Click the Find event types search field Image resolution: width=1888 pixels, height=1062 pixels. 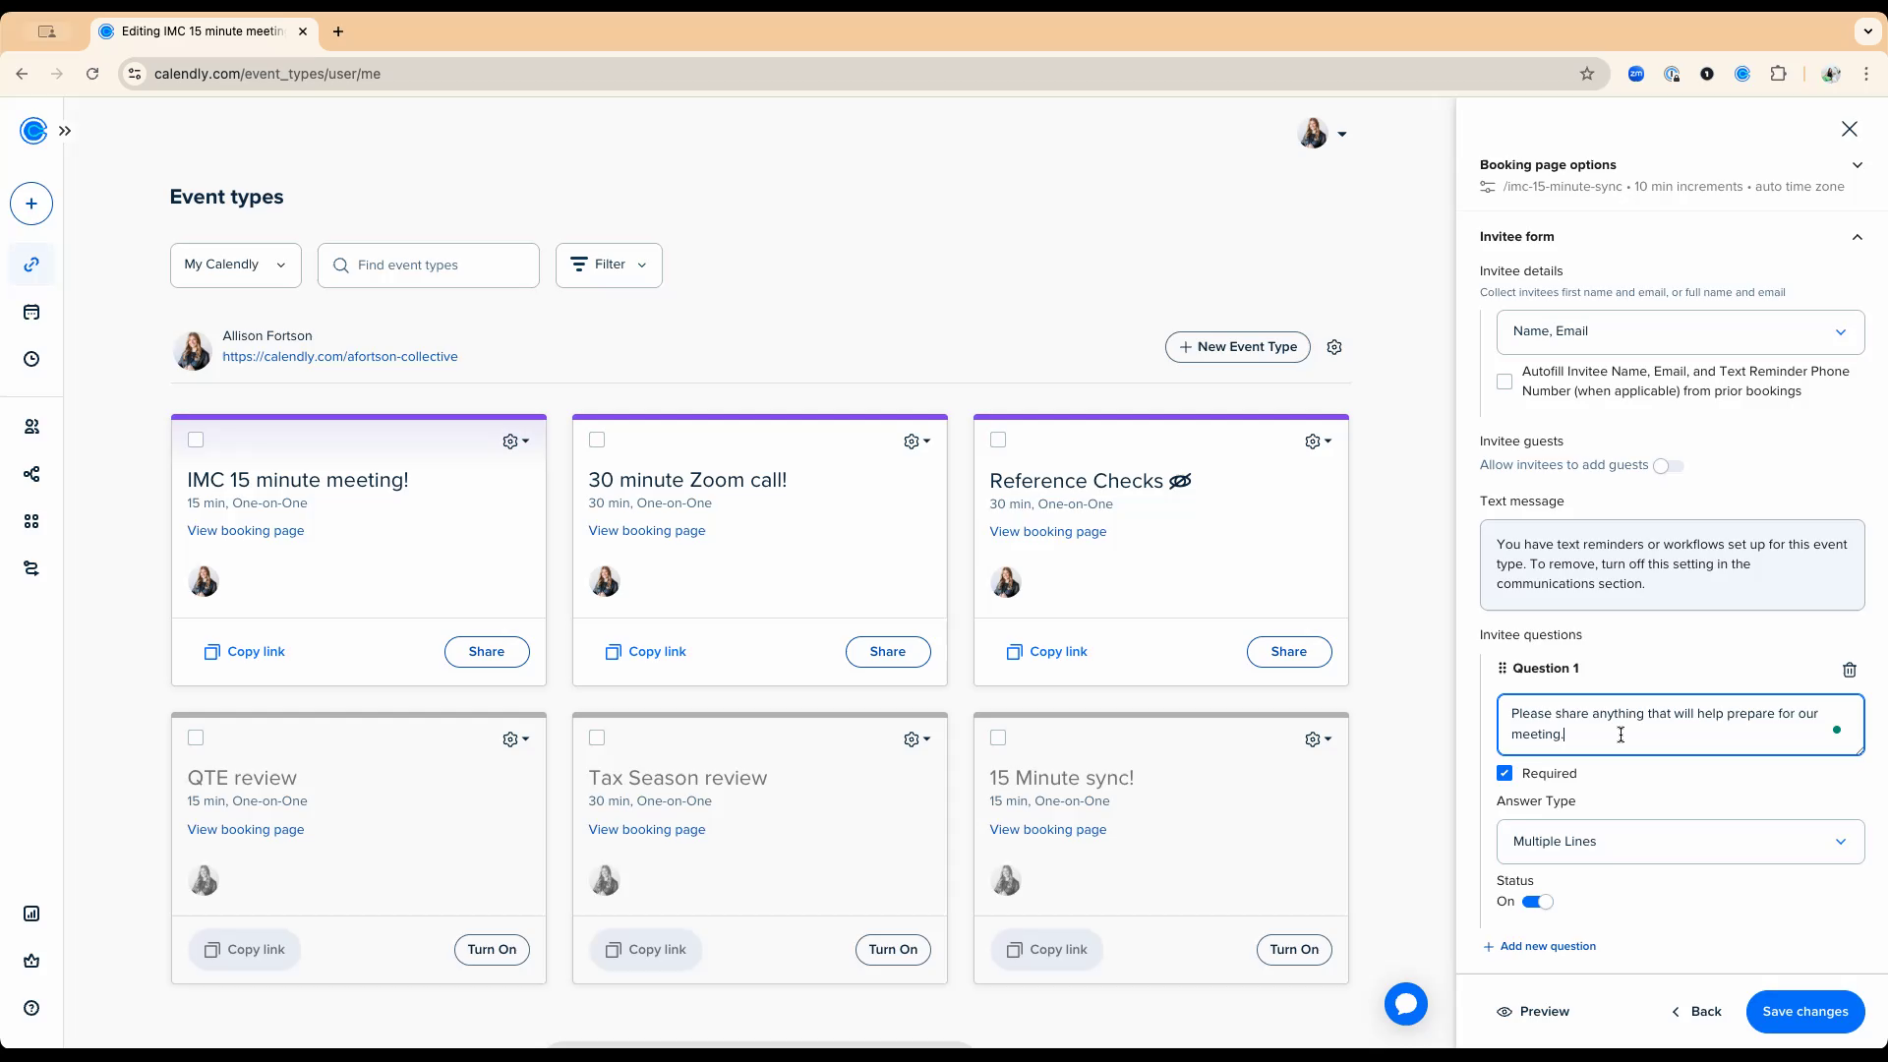tap(429, 265)
